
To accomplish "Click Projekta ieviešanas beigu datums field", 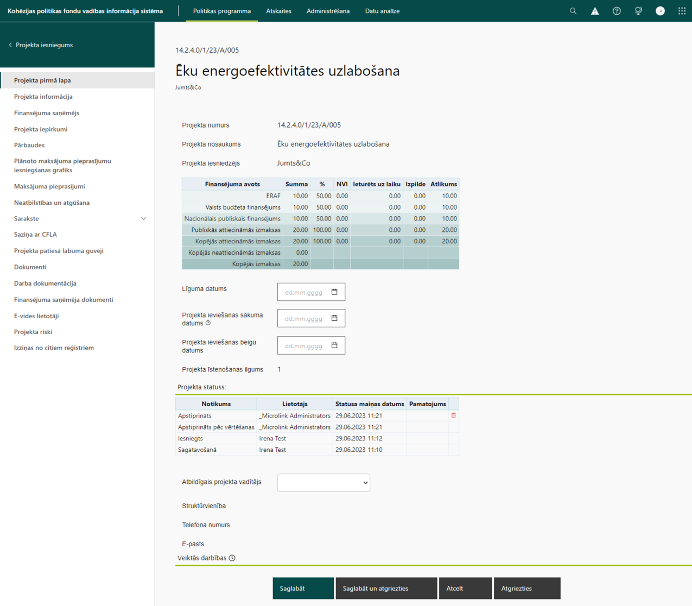I will click(x=311, y=345).
